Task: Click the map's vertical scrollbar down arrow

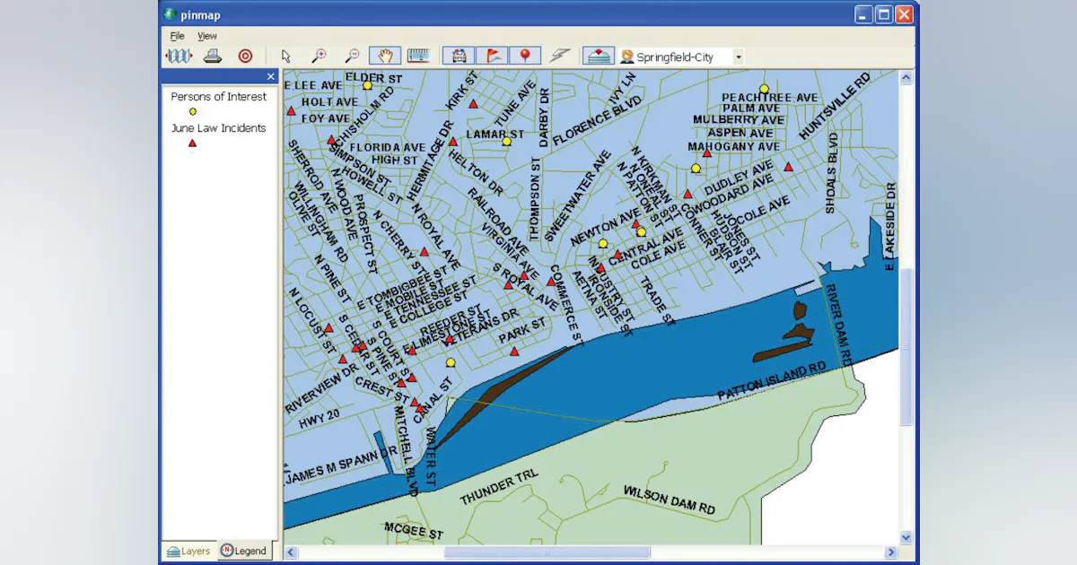Action: click(x=906, y=537)
